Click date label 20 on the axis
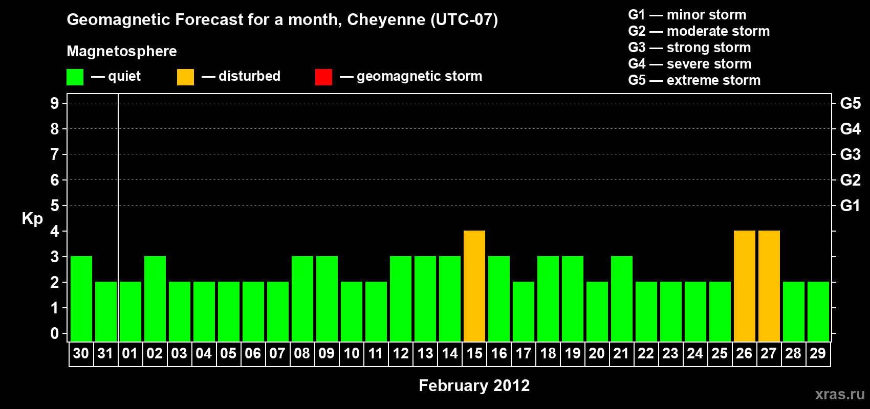 pos(597,354)
